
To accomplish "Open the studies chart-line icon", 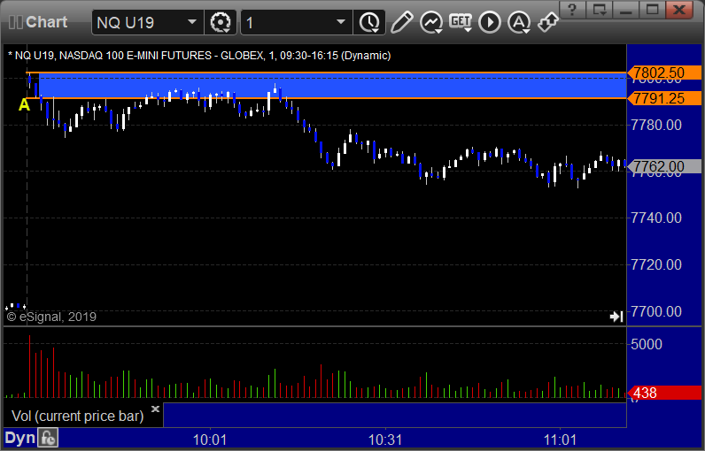I will pyautogui.click(x=431, y=22).
